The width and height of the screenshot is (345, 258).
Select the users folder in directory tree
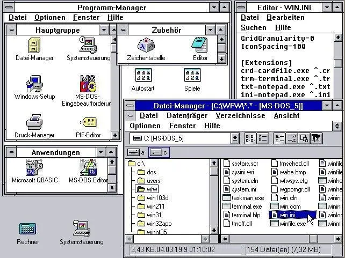149,181
